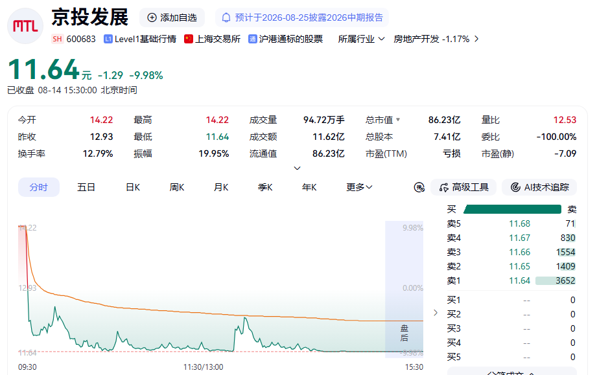
Task: Expand more stats with the down chevron
Action: [x=298, y=168]
